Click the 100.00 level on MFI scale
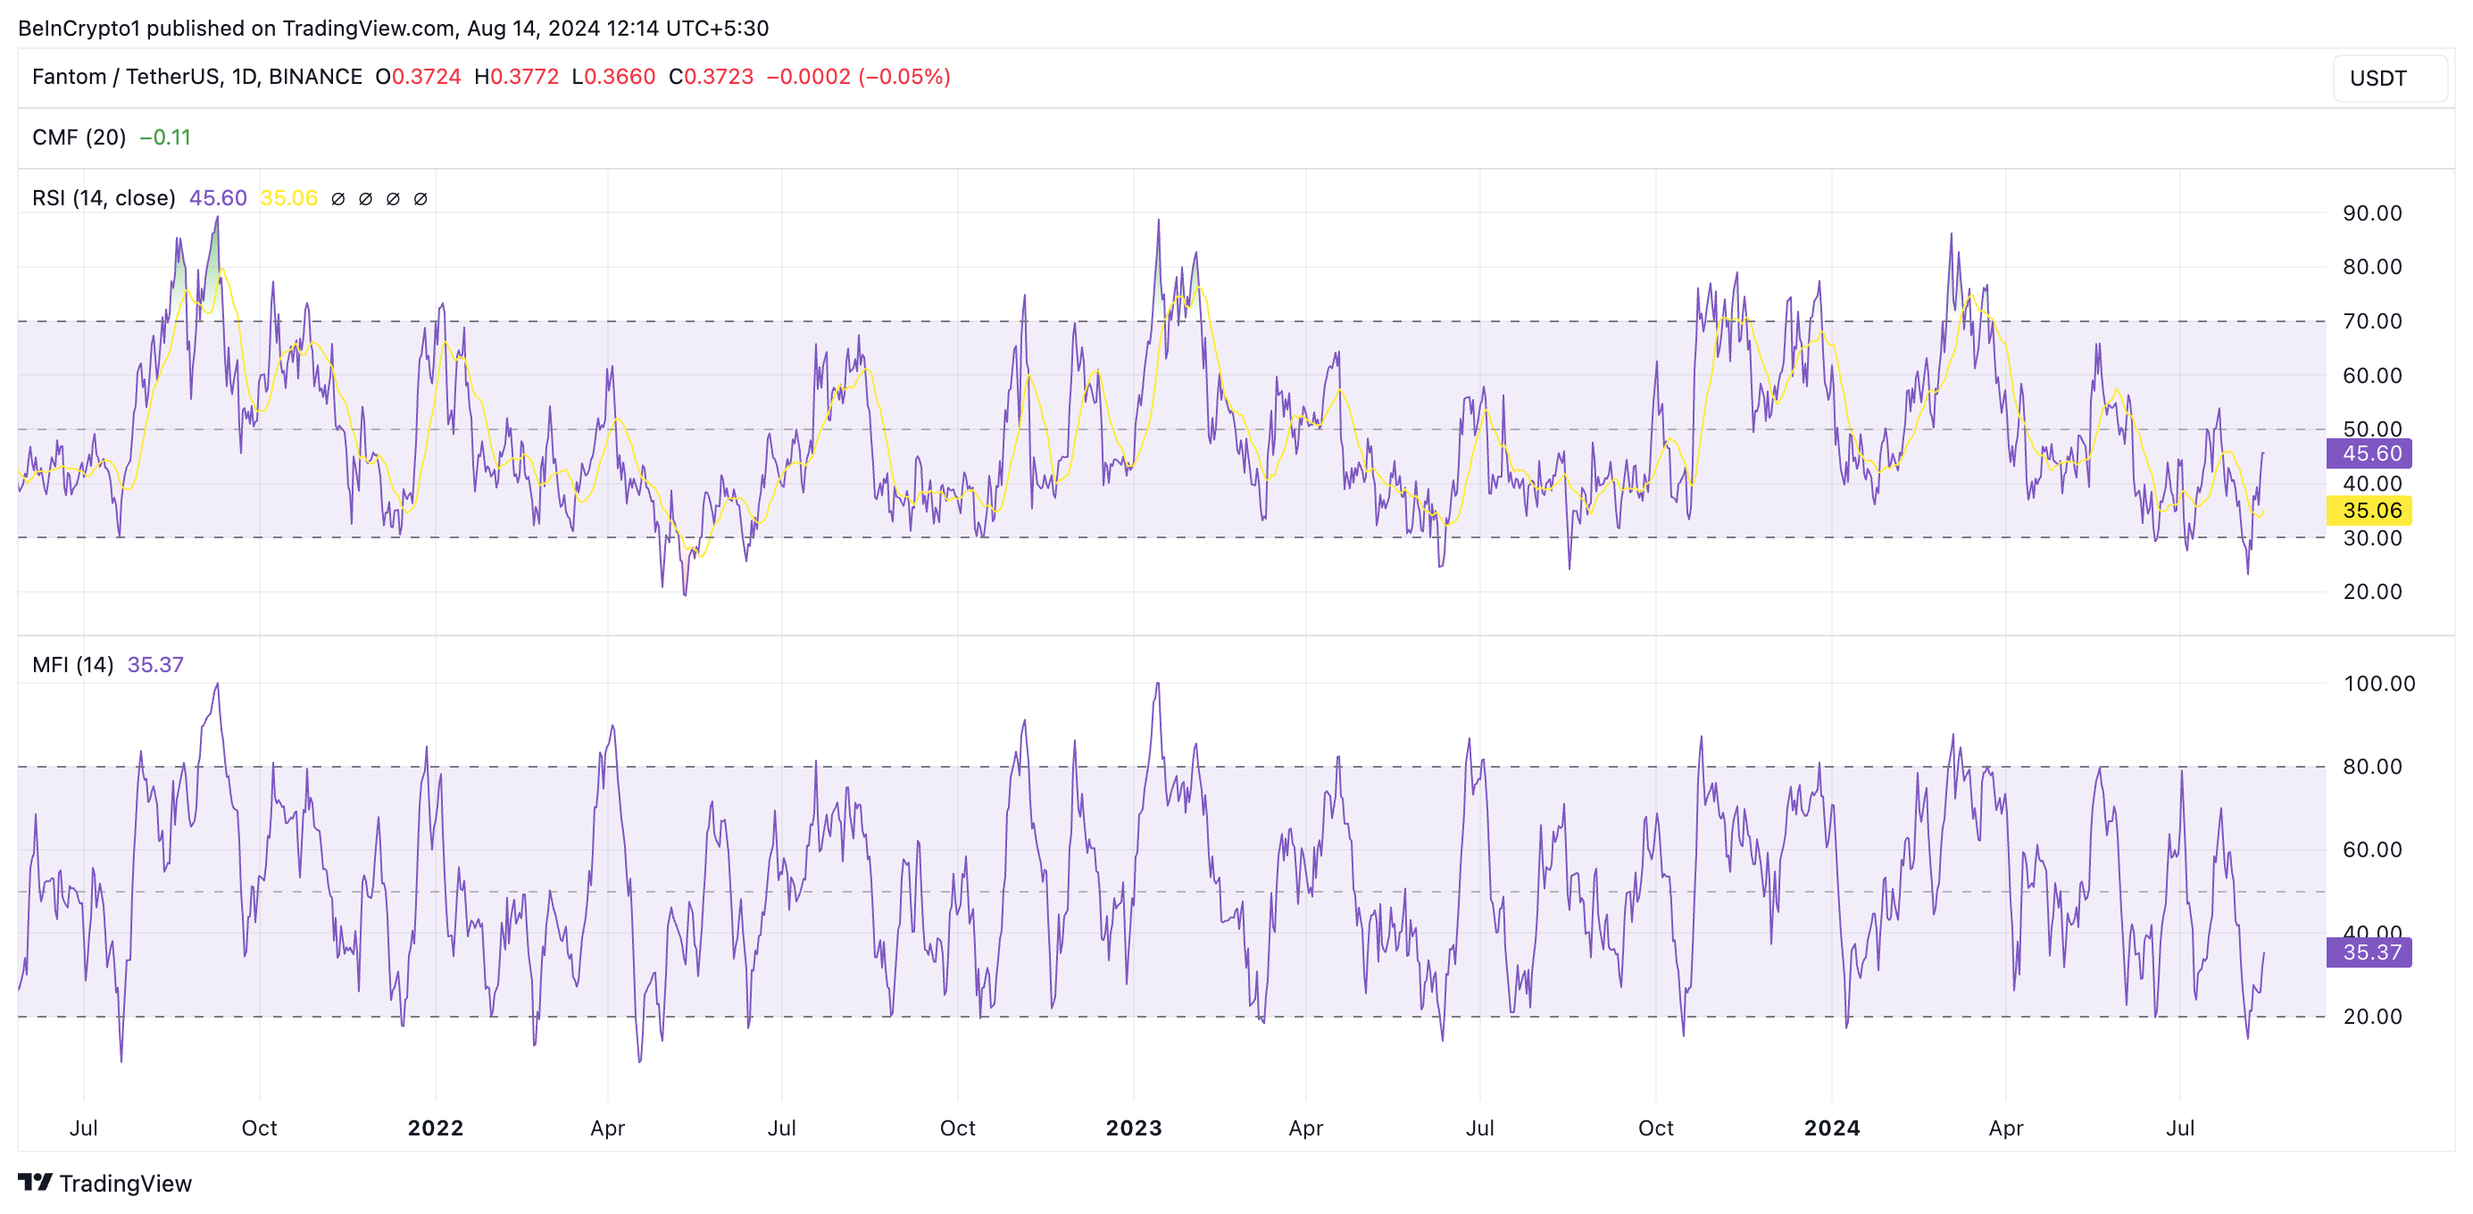The image size is (2473, 1214). (x=2378, y=683)
